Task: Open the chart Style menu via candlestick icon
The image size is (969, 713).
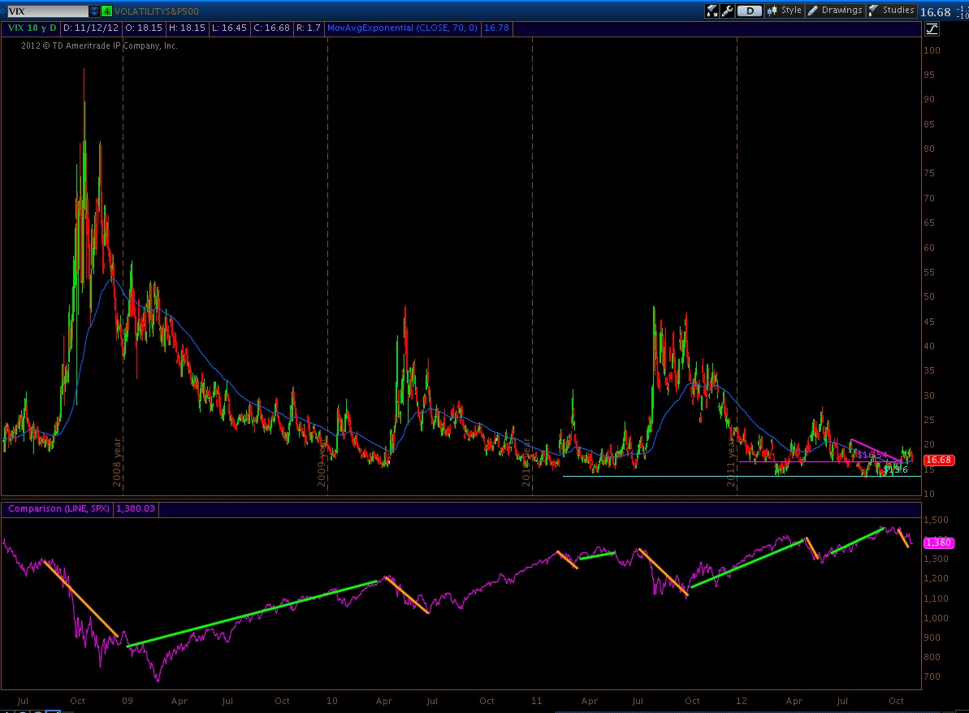Action: (x=772, y=10)
